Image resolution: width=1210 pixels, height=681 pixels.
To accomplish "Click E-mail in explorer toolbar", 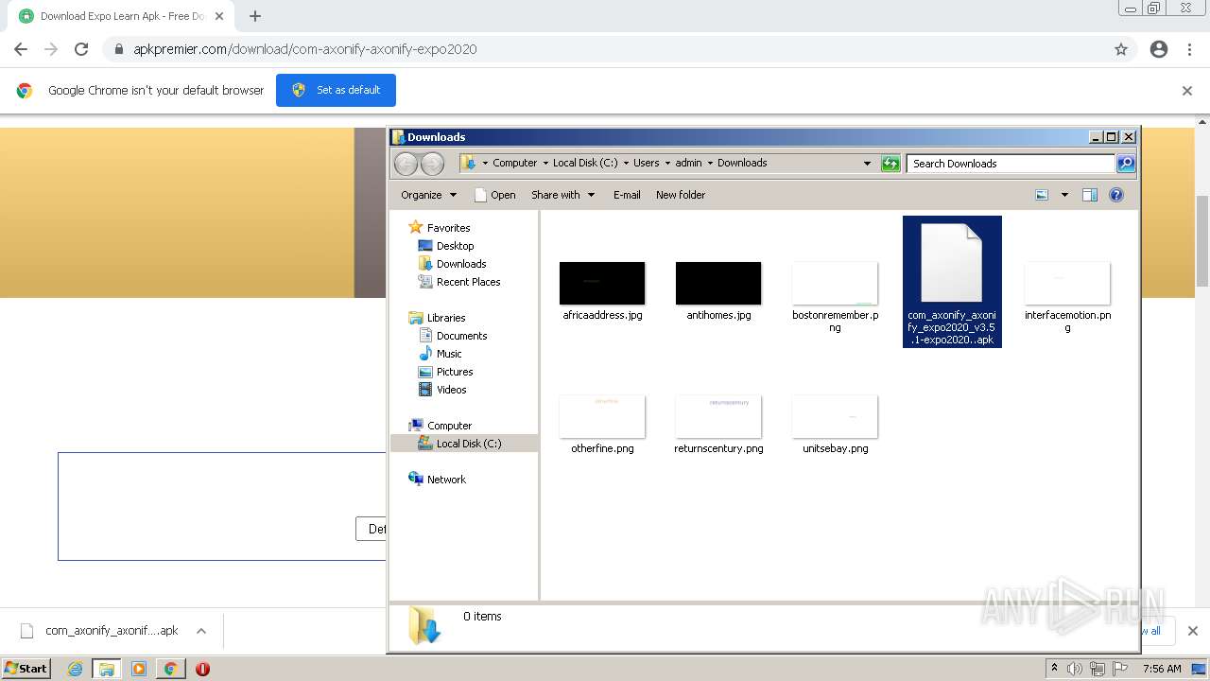I will click(x=627, y=195).
